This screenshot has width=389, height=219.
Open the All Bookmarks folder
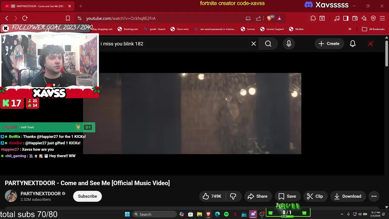[x=374, y=29]
